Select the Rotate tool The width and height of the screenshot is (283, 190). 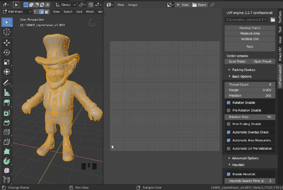coord(7,53)
